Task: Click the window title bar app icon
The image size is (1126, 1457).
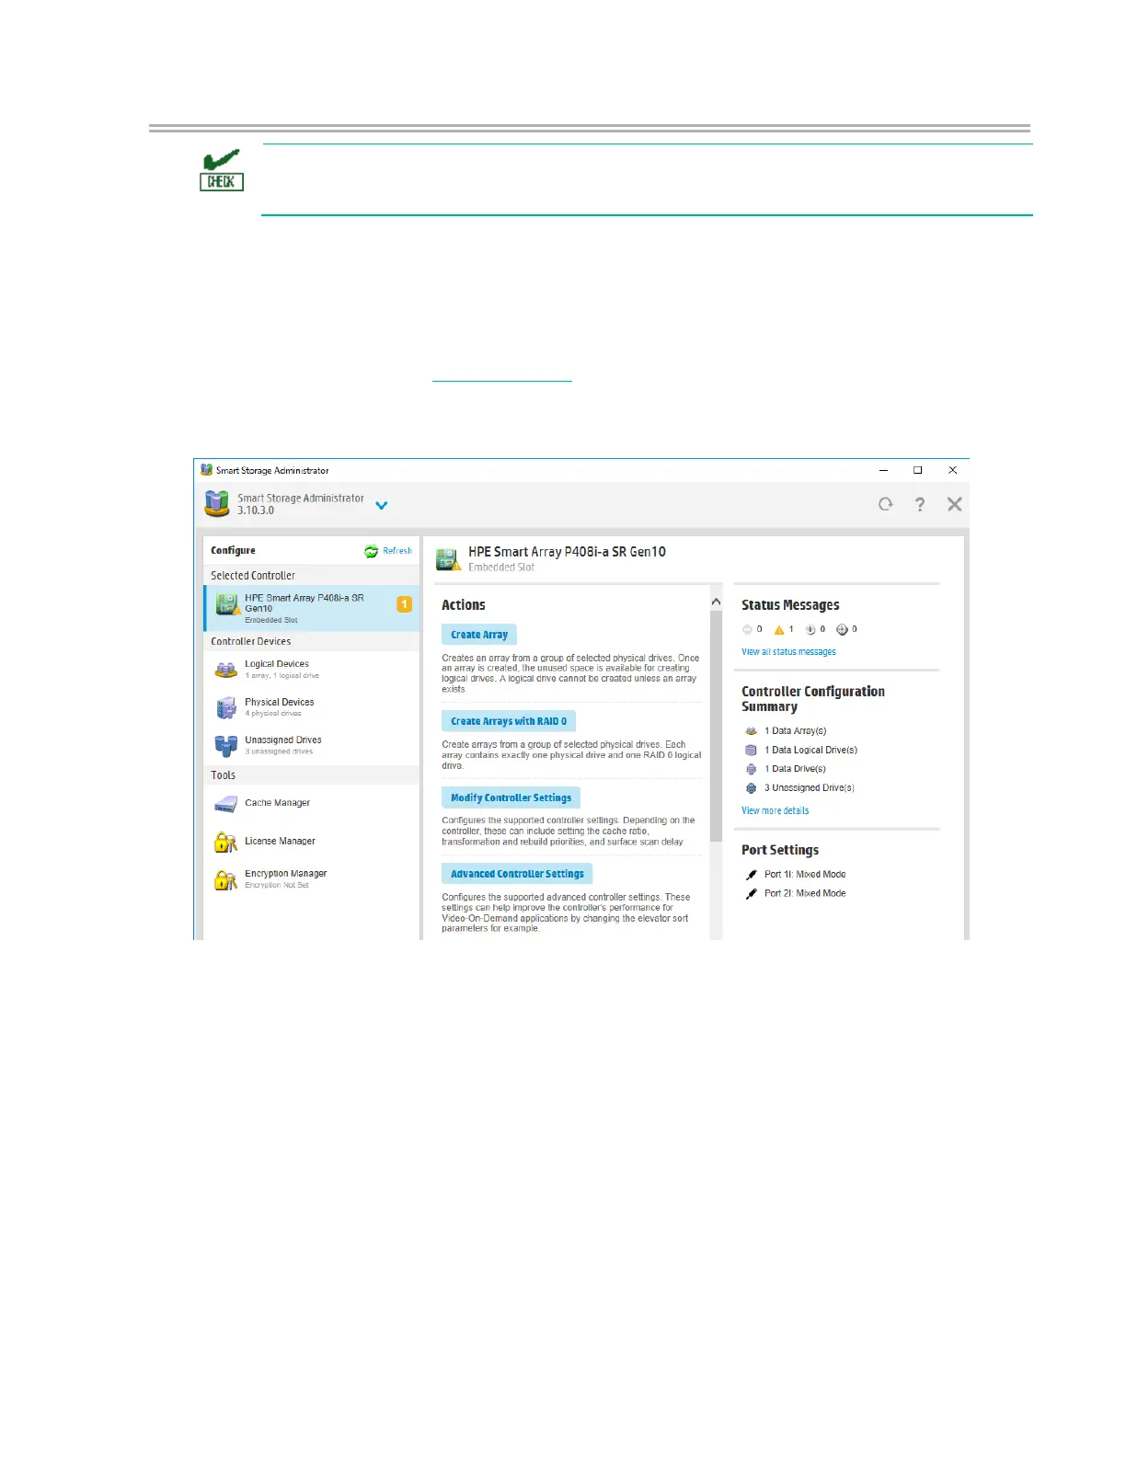Action: (x=206, y=470)
